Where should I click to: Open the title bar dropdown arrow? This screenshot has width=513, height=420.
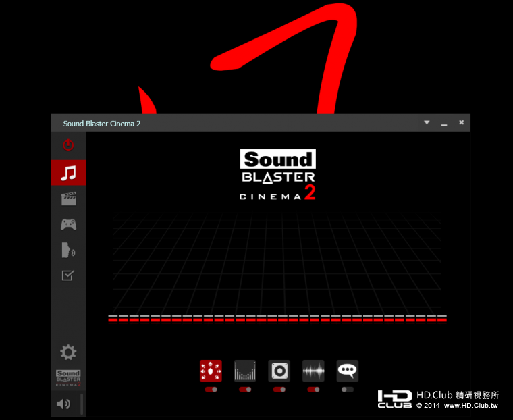[x=427, y=122]
